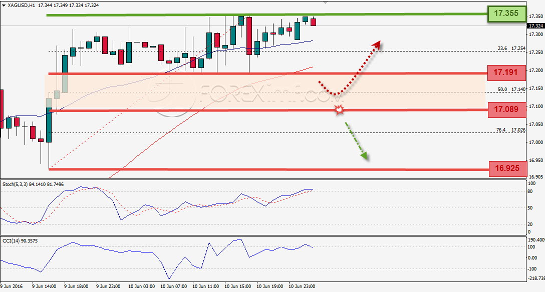This screenshot has width=545, height=292.
Task: Click the Fibonacci 76.4 label at 17.026
Action: point(510,129)
